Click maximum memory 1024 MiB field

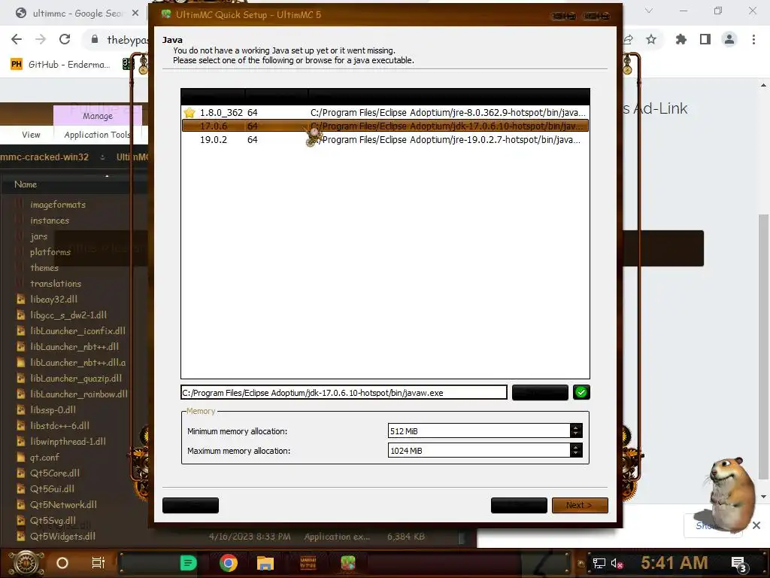(x=479, y=451)
